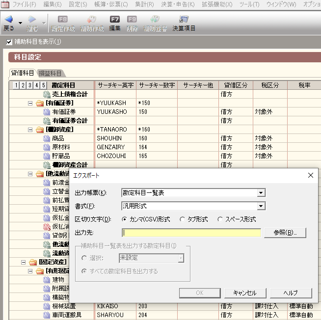The width and height of the screenshot is (321, 320).
Task: Open the 書式 dropdown
Action: point(261,206)
